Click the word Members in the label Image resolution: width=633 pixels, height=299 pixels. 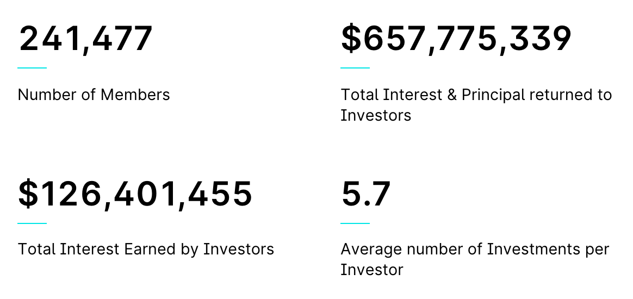[x=135, y=95]
